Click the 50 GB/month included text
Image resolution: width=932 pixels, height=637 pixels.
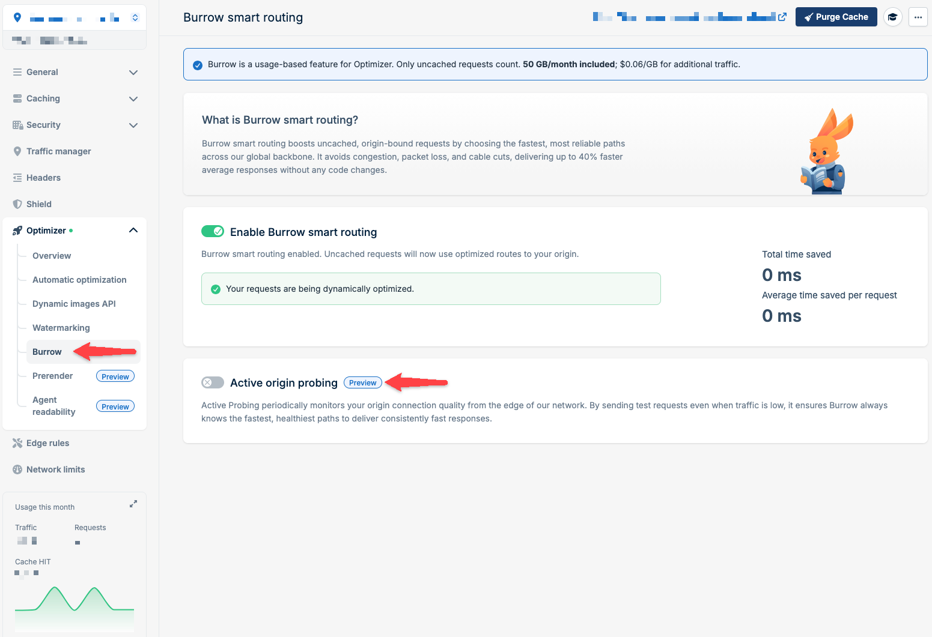tap(568, 64)
